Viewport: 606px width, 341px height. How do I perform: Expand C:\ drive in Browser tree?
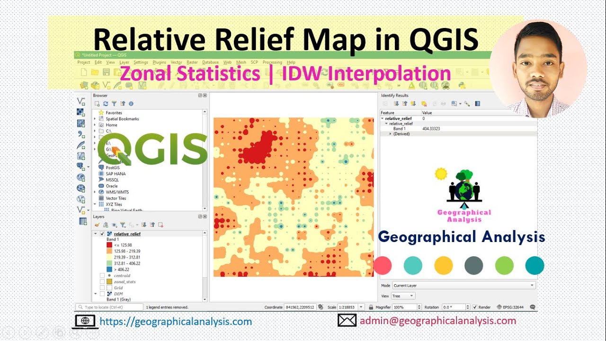pos(95,131)
